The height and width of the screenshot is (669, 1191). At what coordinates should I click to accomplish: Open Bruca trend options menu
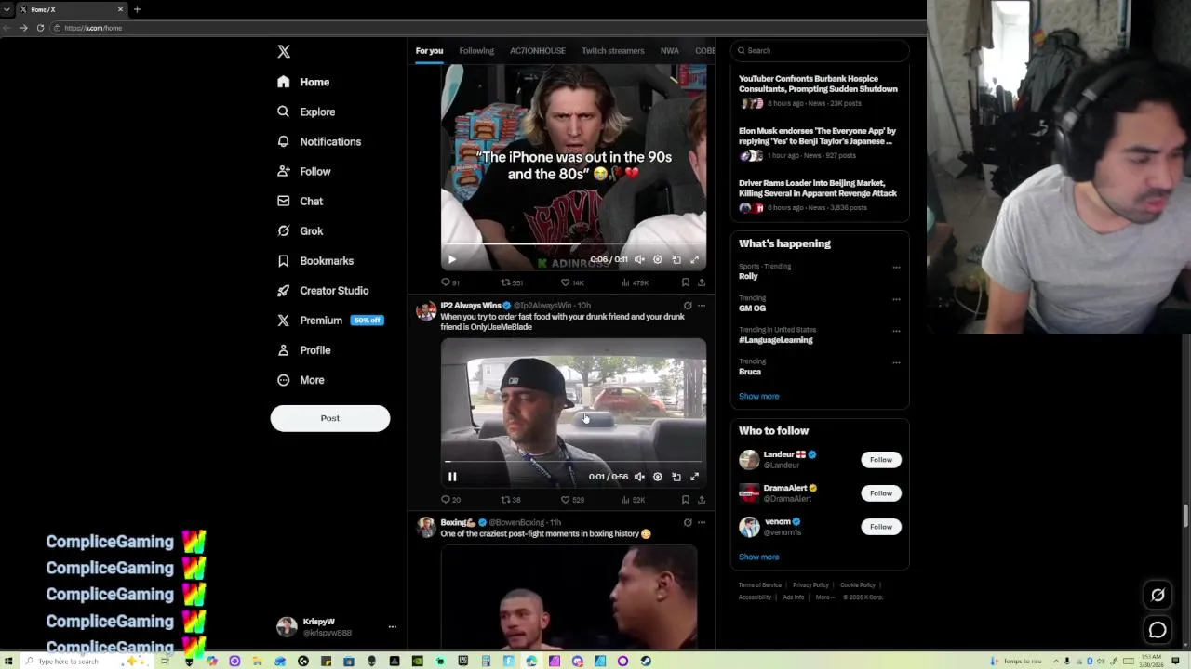896,362
